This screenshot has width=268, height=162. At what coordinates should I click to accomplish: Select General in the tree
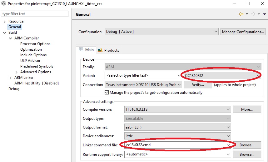(15, 27)
